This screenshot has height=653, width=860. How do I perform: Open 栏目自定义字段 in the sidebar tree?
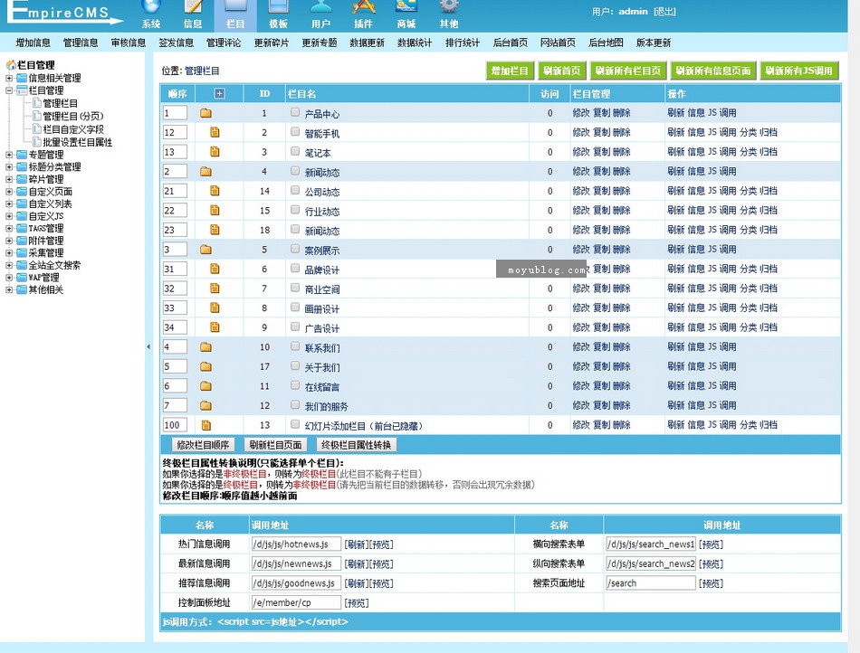73,130
